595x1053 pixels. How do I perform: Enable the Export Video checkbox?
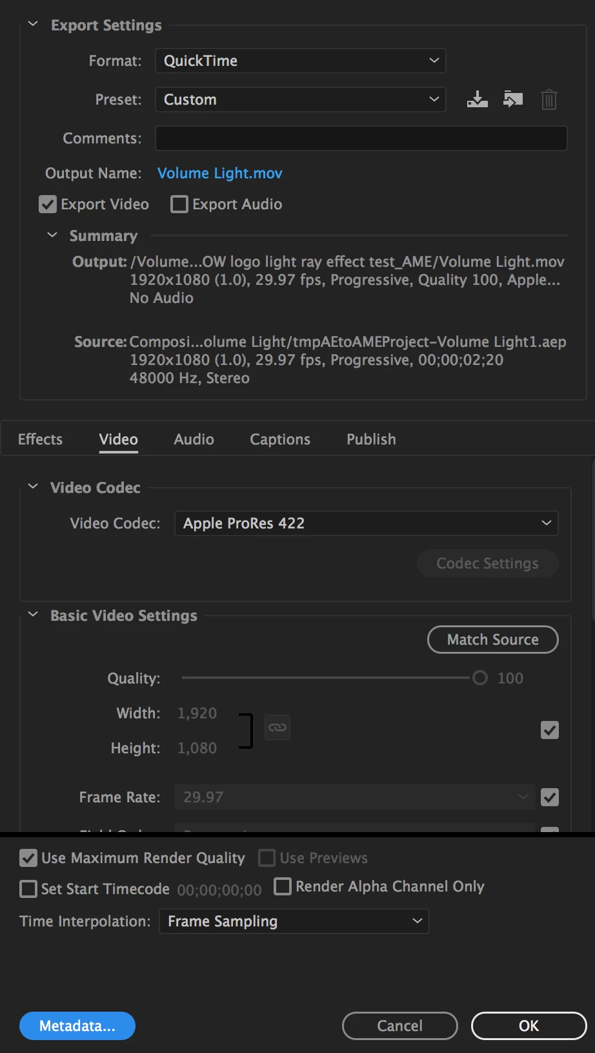click(x=48, y=204)
